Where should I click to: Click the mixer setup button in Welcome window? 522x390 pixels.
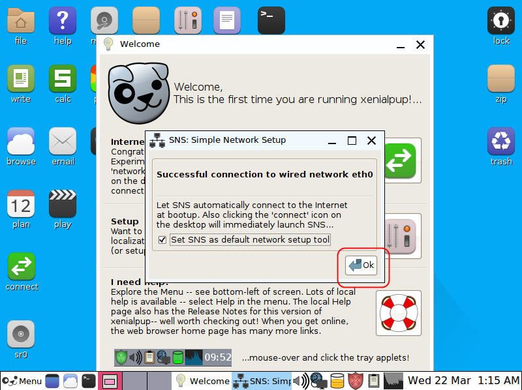coord(401,236)
